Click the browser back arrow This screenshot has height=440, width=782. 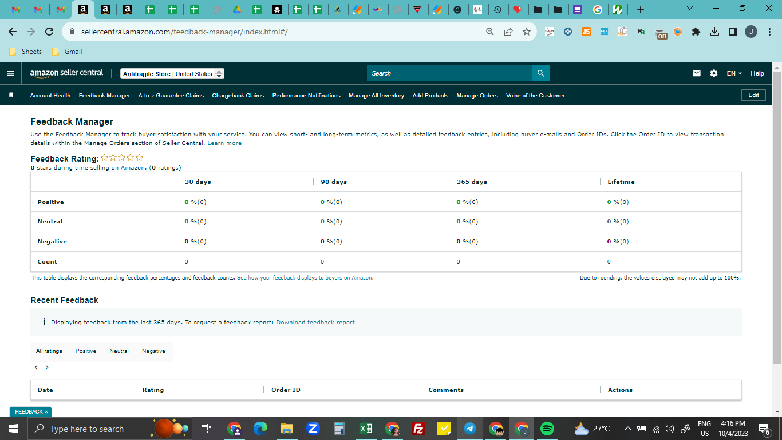coord(13,32)
